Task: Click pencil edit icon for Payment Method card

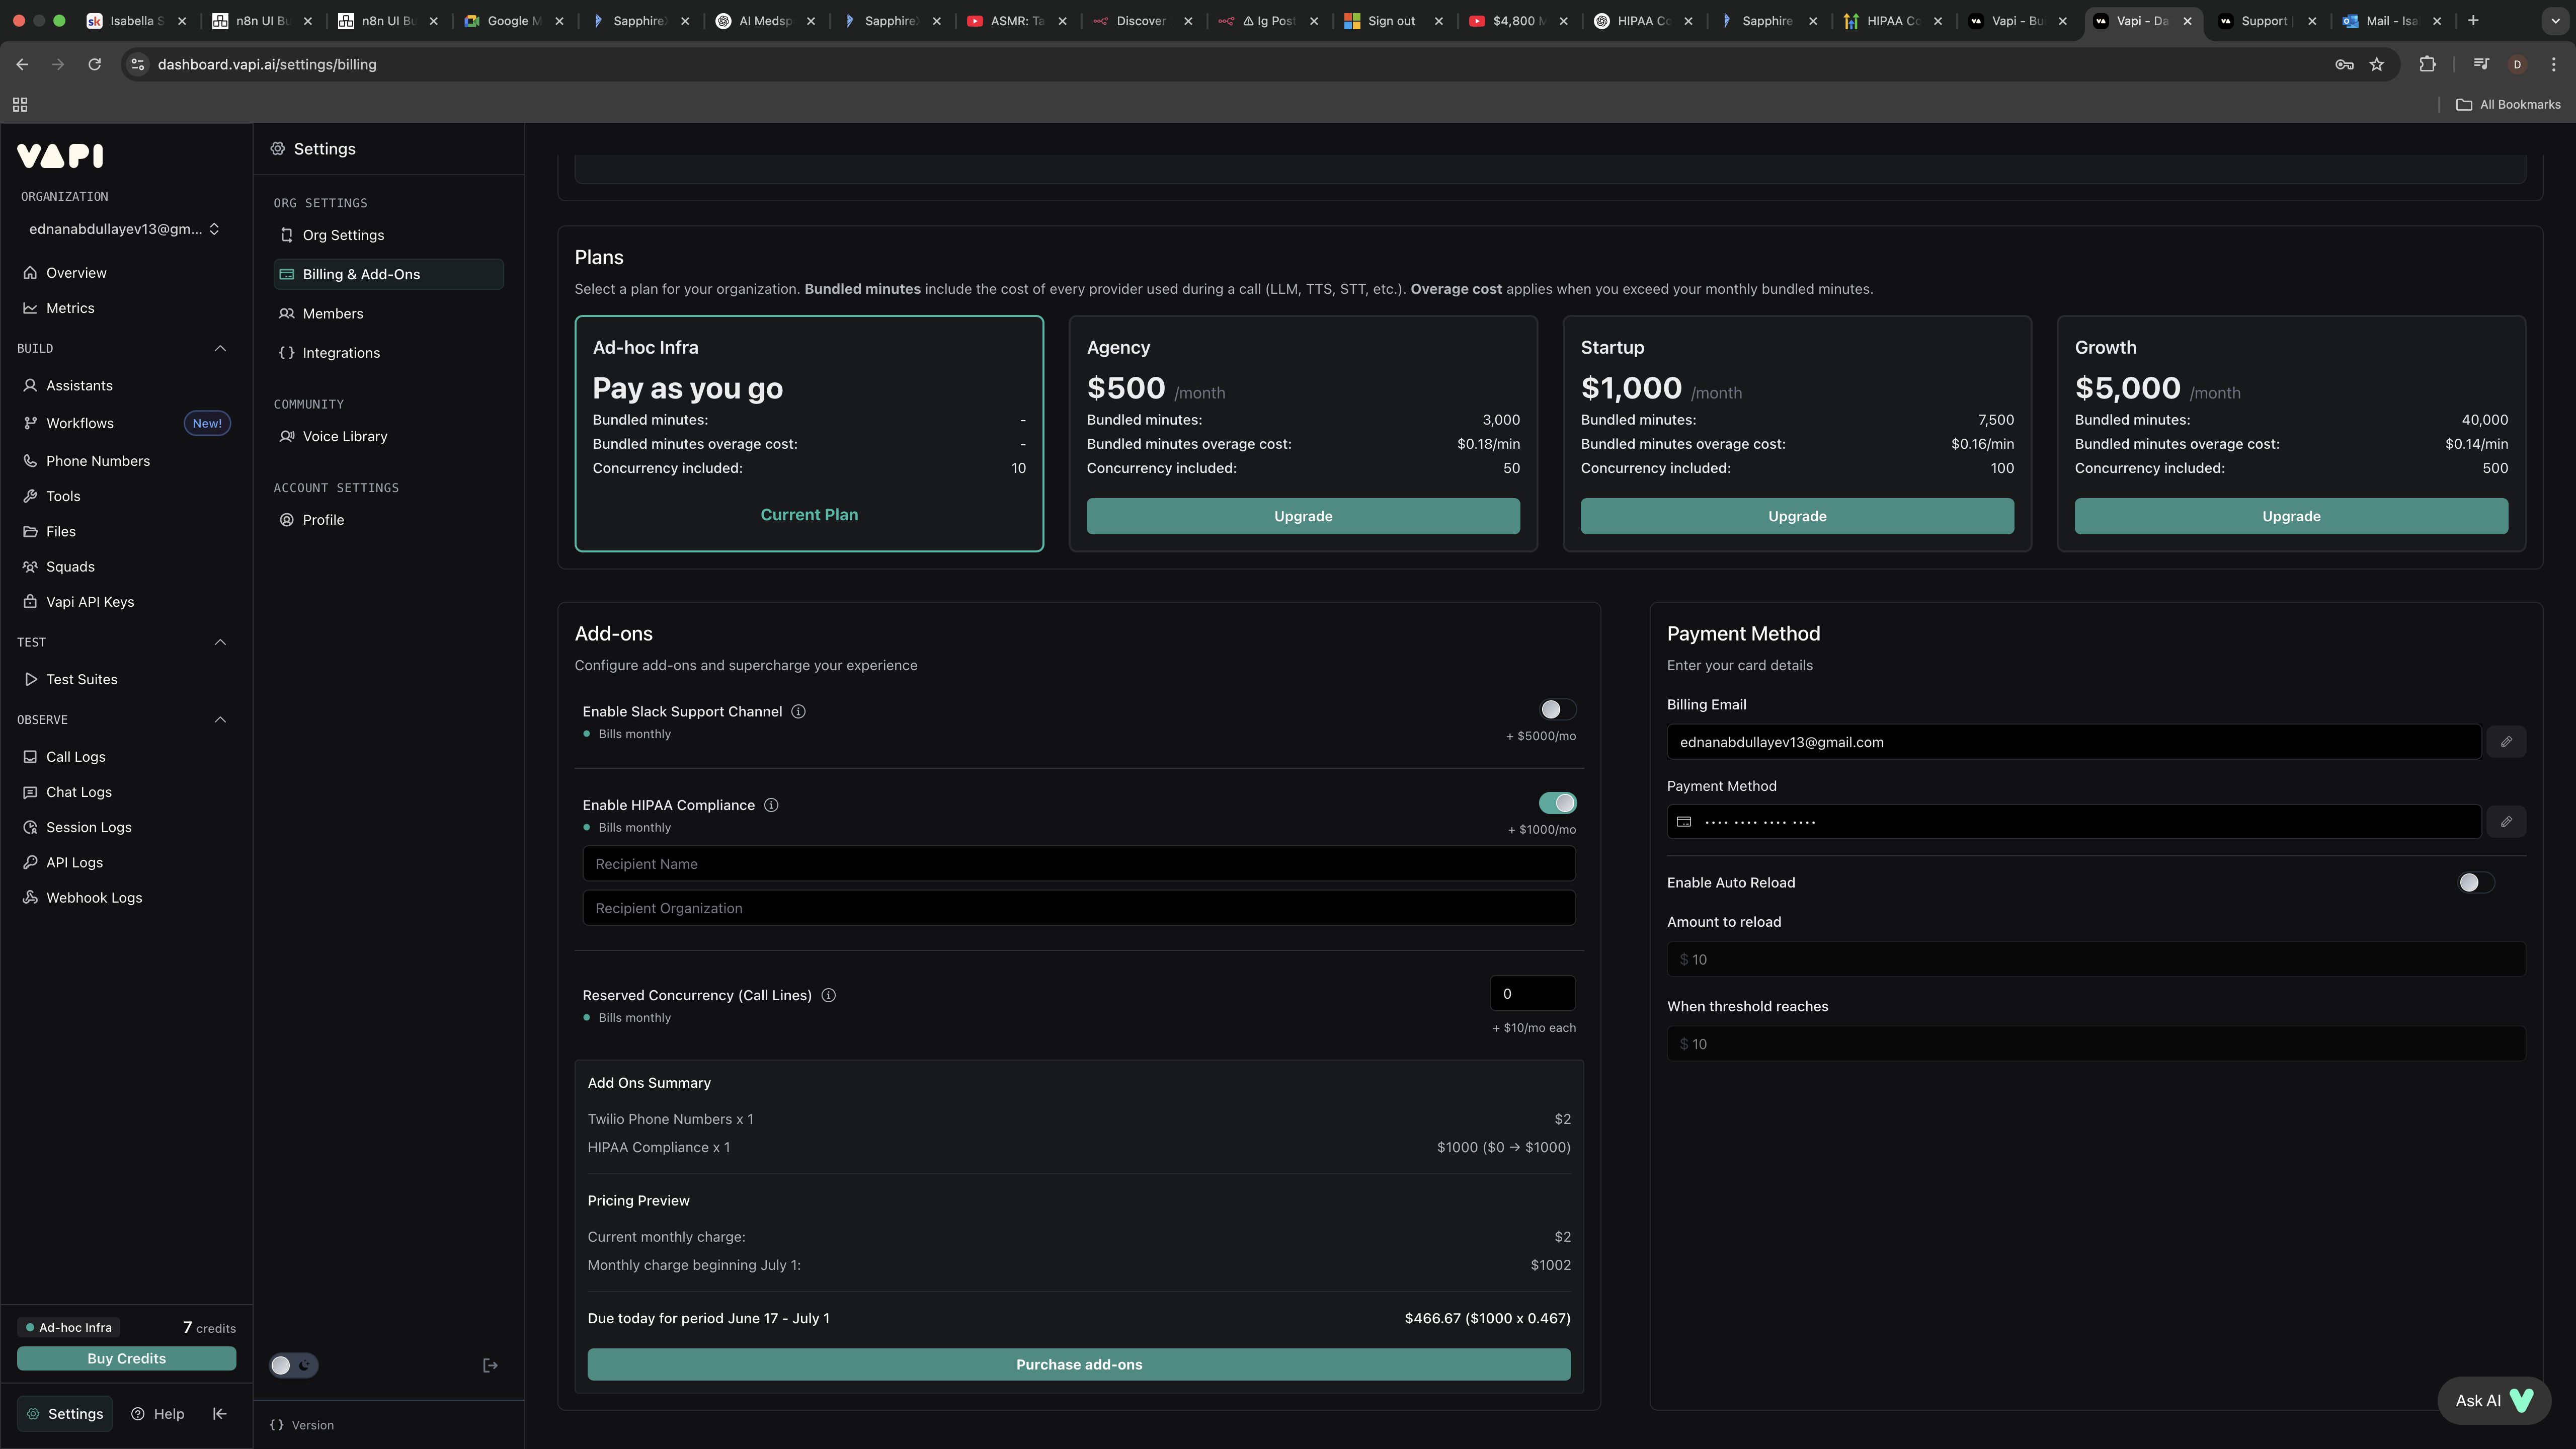Action: click(2506, 822)
